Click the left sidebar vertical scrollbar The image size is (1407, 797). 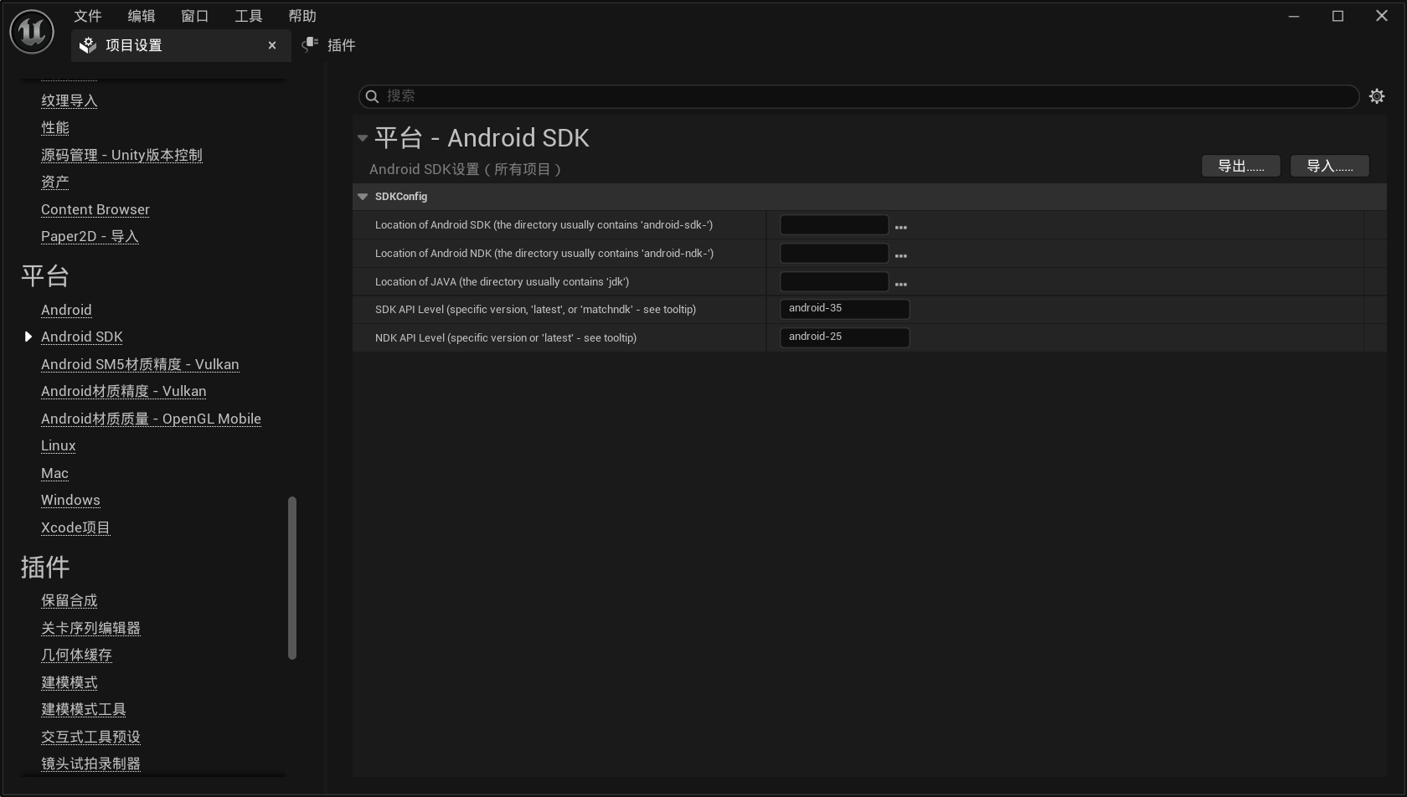(292, 578)
